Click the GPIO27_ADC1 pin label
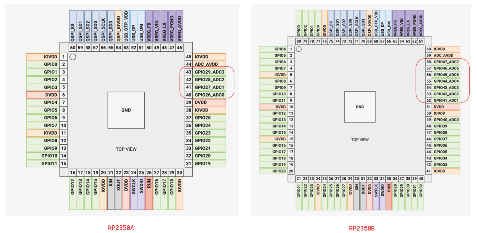The image size is (477, 233). coord(209,87)
